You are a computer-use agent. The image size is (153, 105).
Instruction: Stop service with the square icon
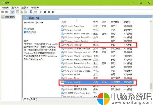(45, 12)
